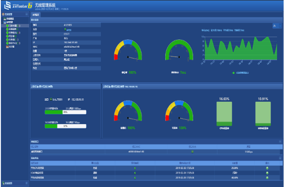
Task: Open the AP name link in basic info
Action: [x=69, y=30]
